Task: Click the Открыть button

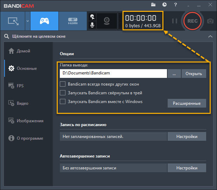Action: [x=194, y=74]
